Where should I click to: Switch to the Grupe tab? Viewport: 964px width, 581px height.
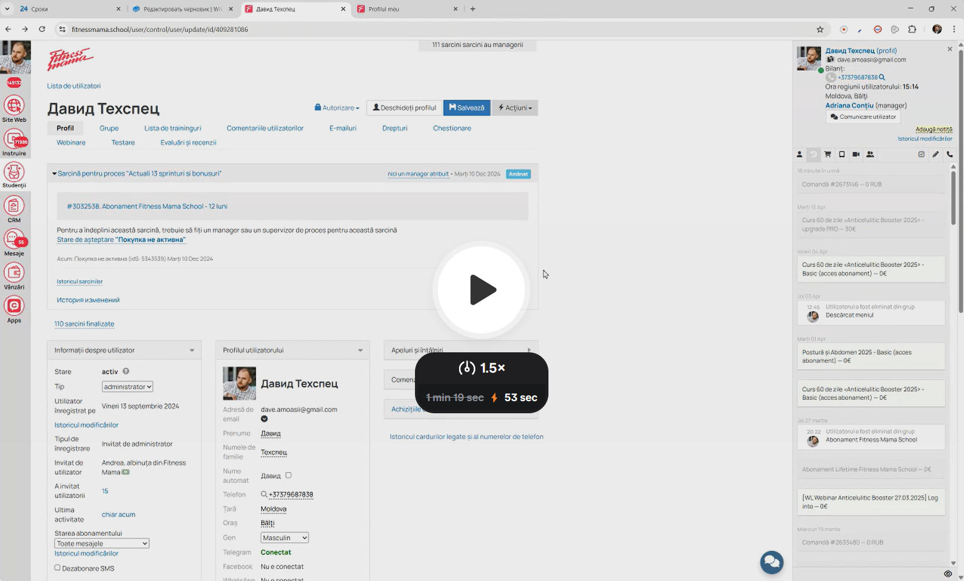coord(109,128)
